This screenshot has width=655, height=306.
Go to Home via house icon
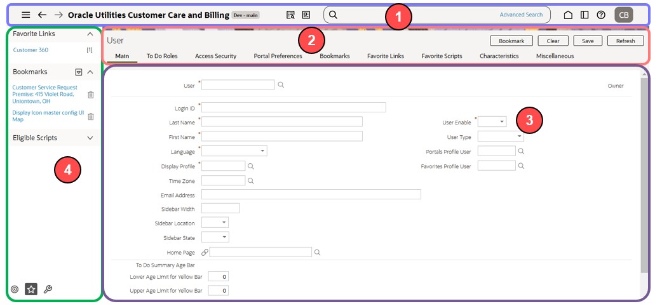[x=568, y=15]
